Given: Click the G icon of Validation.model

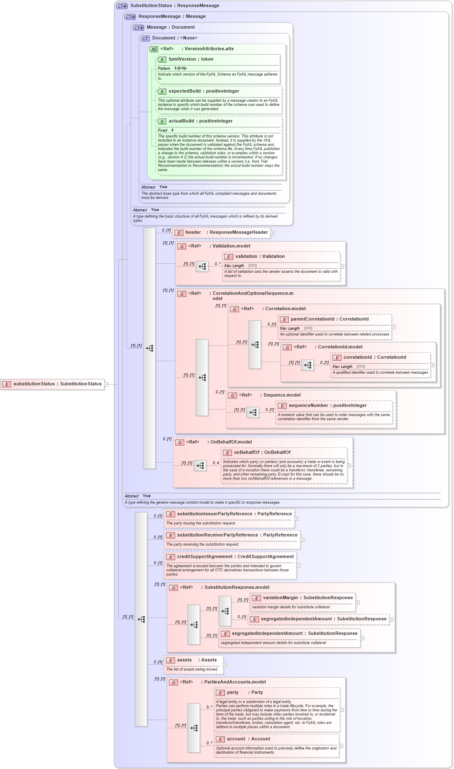Looking at the screenshot, I should pos(181,246).
